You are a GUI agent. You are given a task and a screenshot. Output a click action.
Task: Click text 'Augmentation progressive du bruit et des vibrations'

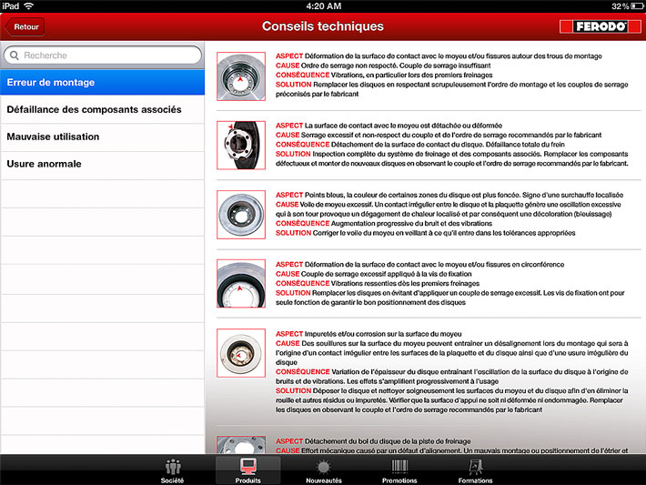[411, 224]
